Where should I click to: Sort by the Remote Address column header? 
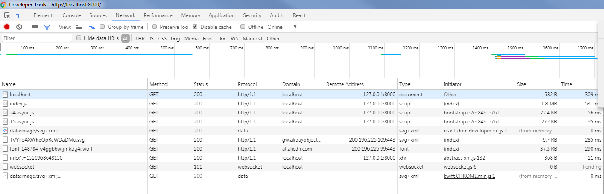(361, 84)
